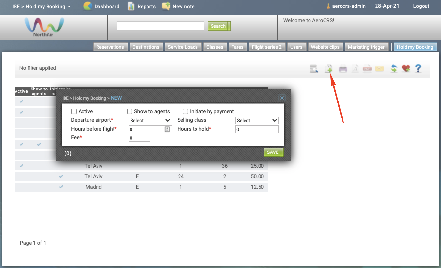The image size is (441, 268).
Task: Switch to the Destinations tab
Action: click(146, 47)
